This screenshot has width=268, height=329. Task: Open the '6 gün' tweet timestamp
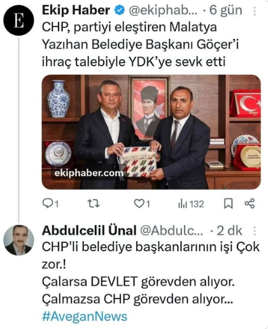226,11
